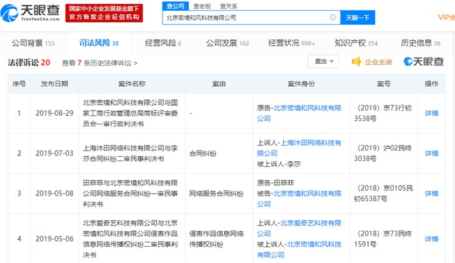Open appellant 上海沐田网络科技有限公司 link
The width and height of the screenshot is (455, 263).
click(x=299, y=148)
